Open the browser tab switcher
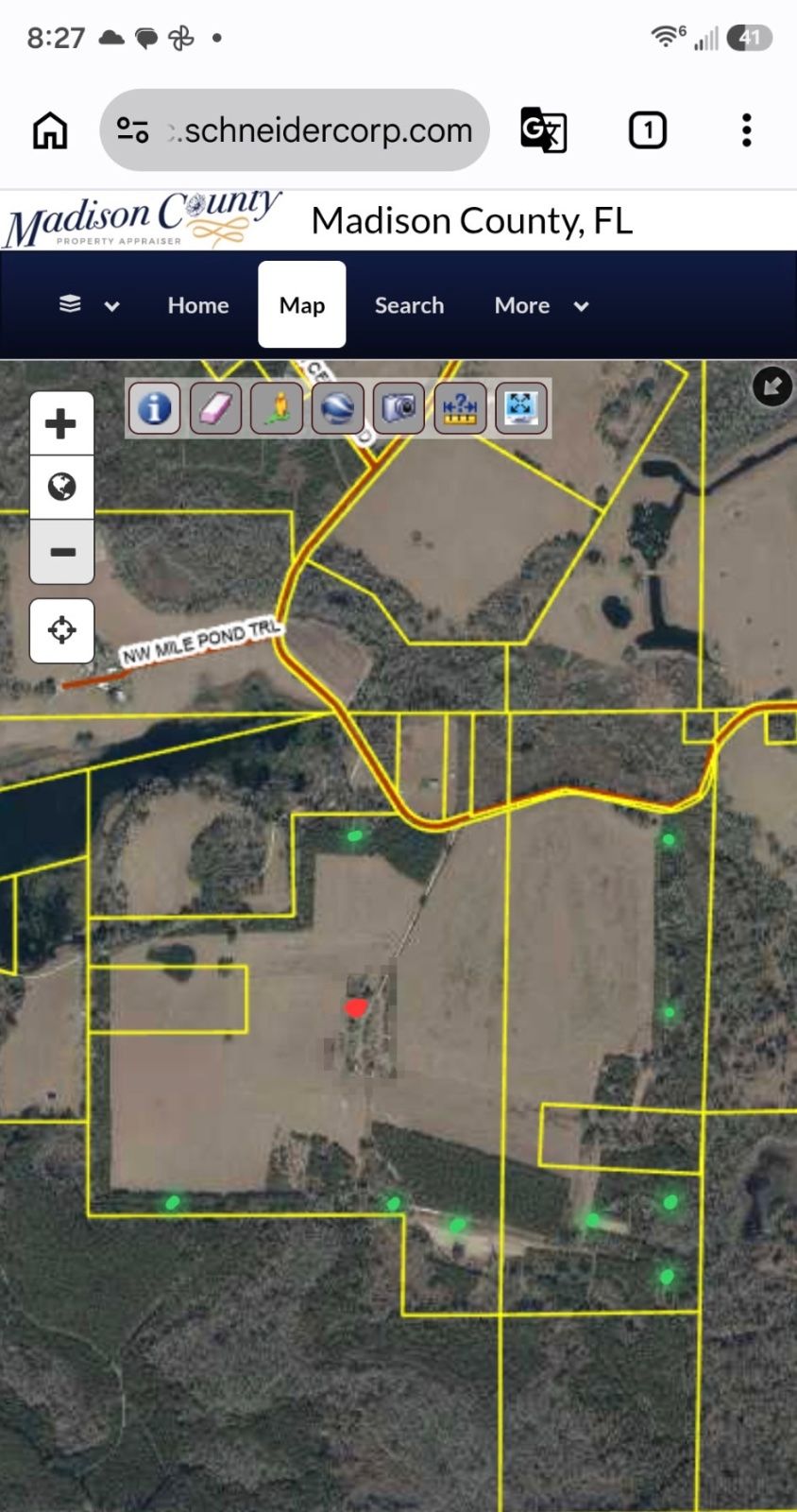 [x=648, y=130]
